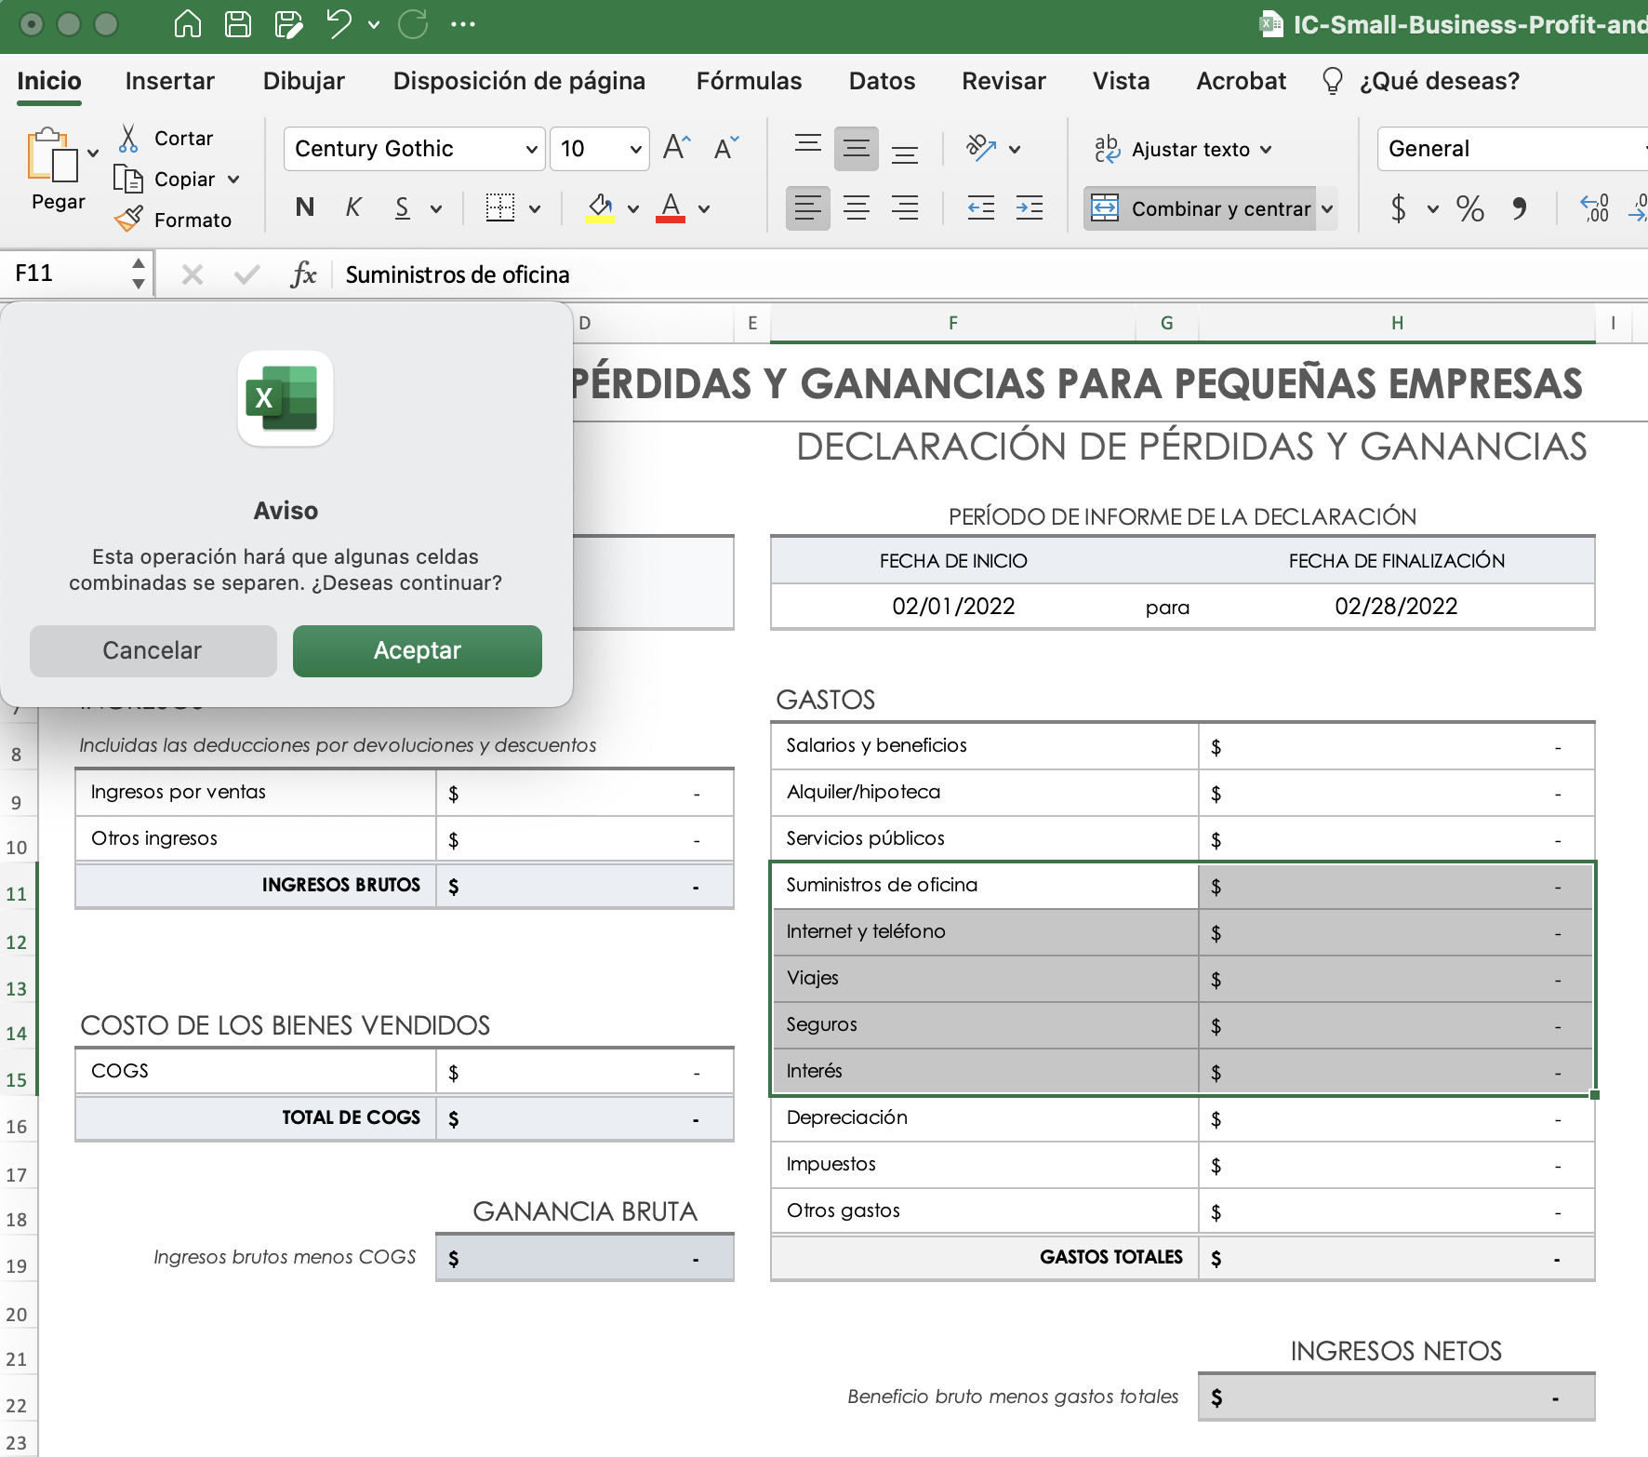The width and height of the screenshot is (1648, 1457).
Task: Click the cancel X in formula bar
Action: pos(193,274)
